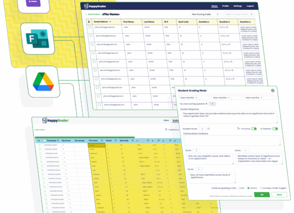Open the Profile menu item

click(x=225, y=6)
